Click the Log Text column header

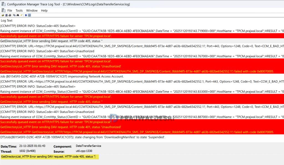(x=7, y=21)
